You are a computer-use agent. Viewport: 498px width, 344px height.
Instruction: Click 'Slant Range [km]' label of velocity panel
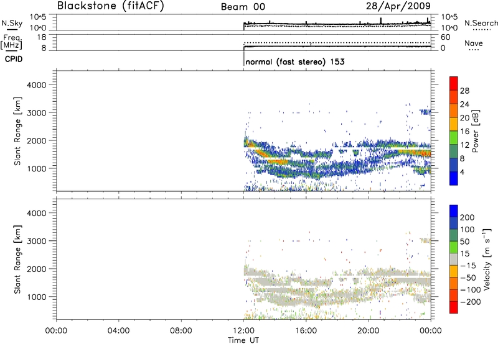[17, 260]
